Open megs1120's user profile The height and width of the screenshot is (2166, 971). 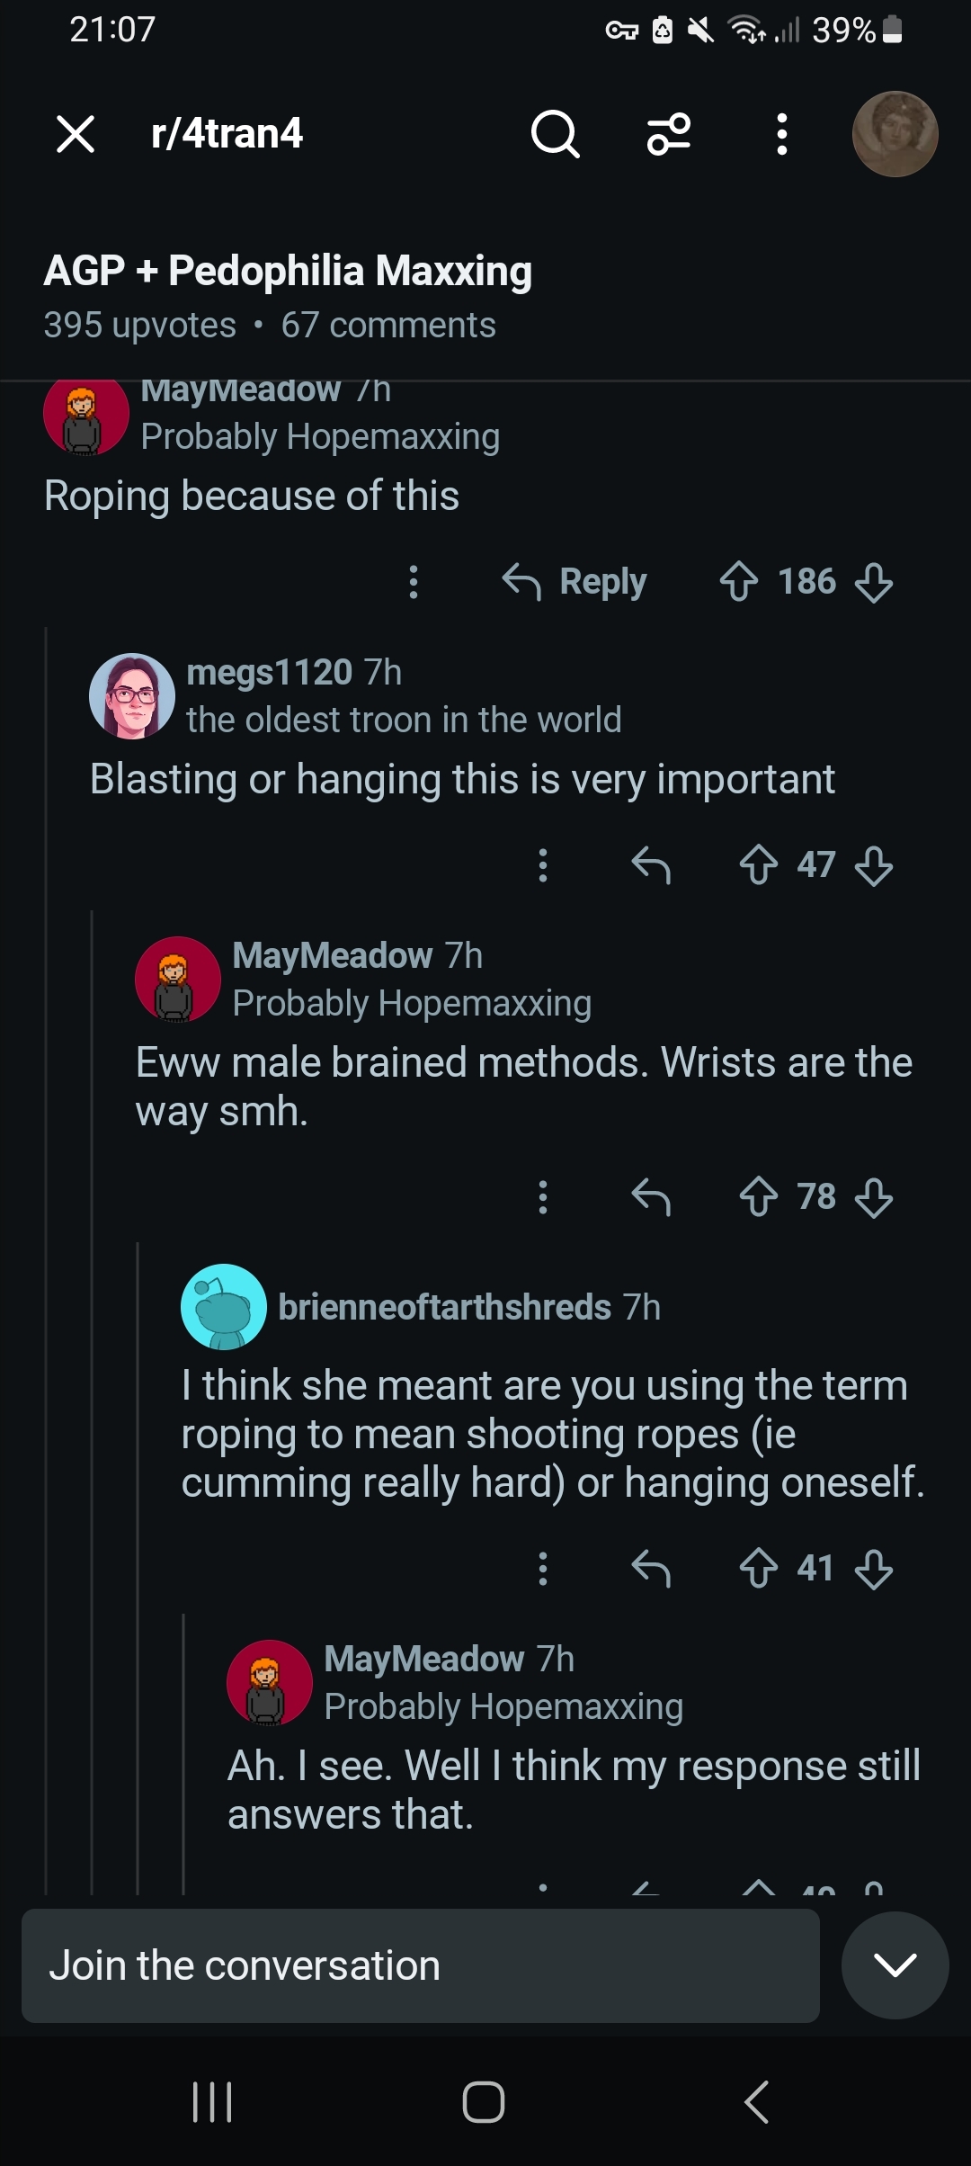pos(269,673)
